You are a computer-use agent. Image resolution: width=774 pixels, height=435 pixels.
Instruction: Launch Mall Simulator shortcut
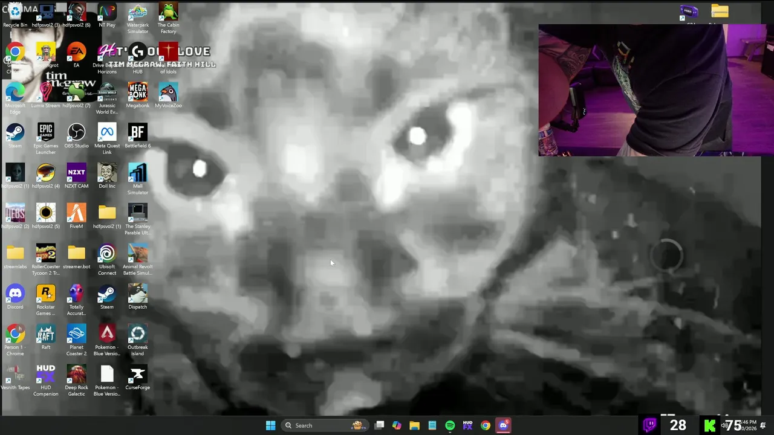(137, 179)
